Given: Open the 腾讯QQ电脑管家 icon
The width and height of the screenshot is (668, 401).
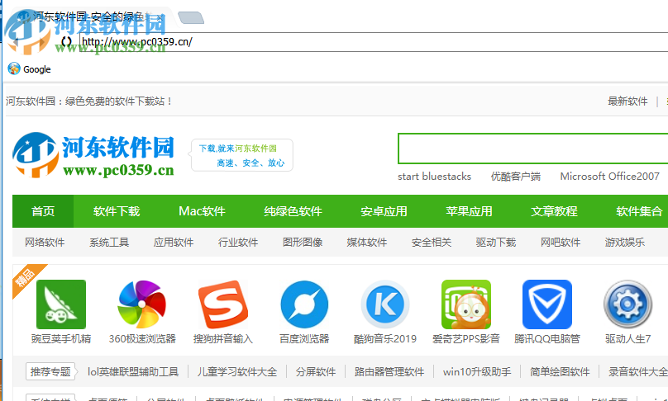Looking at the screenshot, I should [547, 304].
